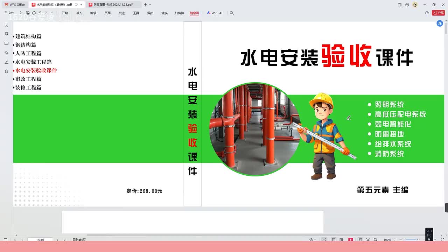This screenshot has height=252, width=448.
Task: Select single page view mode
Action: [334, 240]
